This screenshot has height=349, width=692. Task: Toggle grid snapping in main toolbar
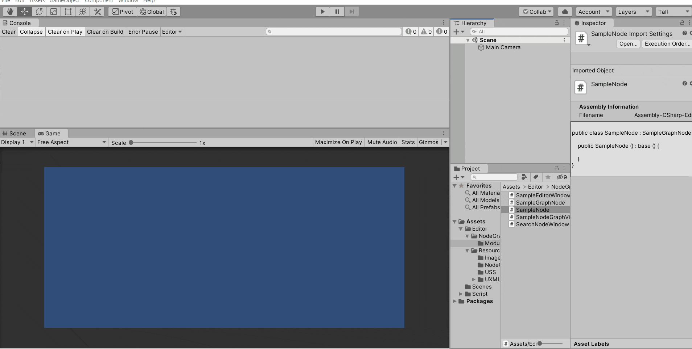point(173,12)
